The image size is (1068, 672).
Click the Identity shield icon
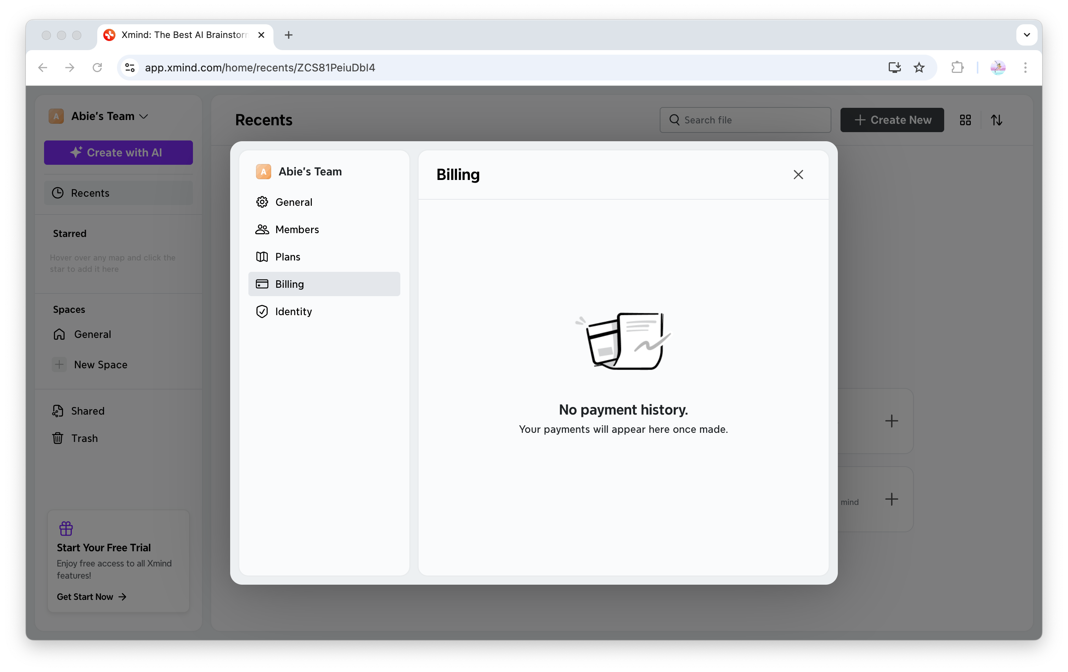pyautogui.click(x=262, y=312)
